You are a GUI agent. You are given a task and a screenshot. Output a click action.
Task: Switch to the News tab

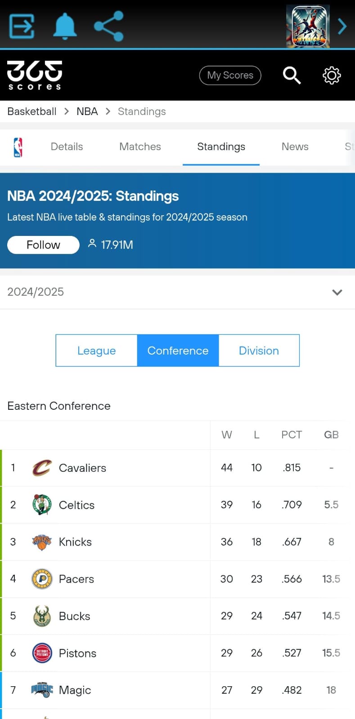point(295,147)
